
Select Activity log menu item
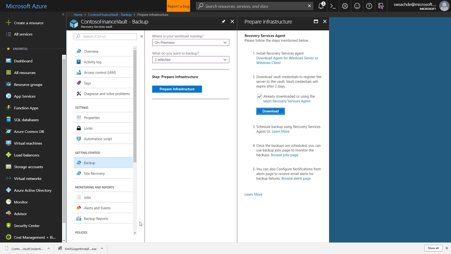point(103,62)
